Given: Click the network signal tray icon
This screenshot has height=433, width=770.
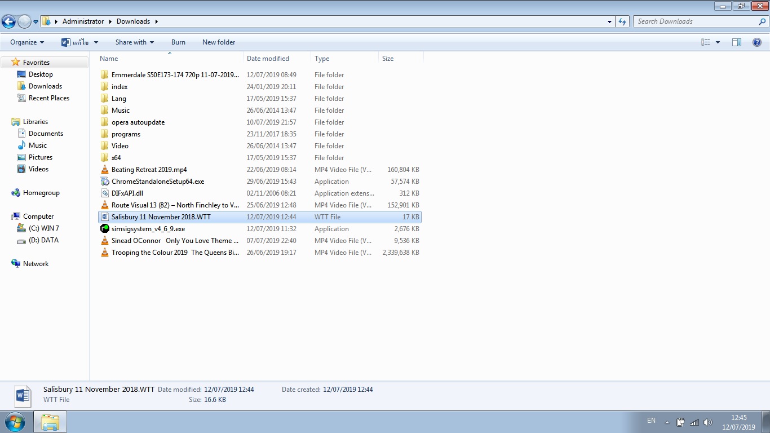Looking at the screenshot, I should (694, 422).
